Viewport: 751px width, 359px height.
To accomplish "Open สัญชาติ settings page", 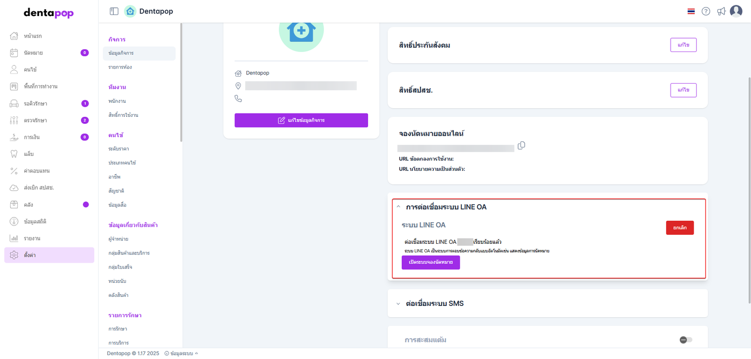I will coord(116,191).
